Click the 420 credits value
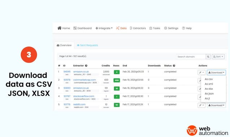Image resolution: width=230 pixels, height=137 pixels. click(x=106, y=80)
